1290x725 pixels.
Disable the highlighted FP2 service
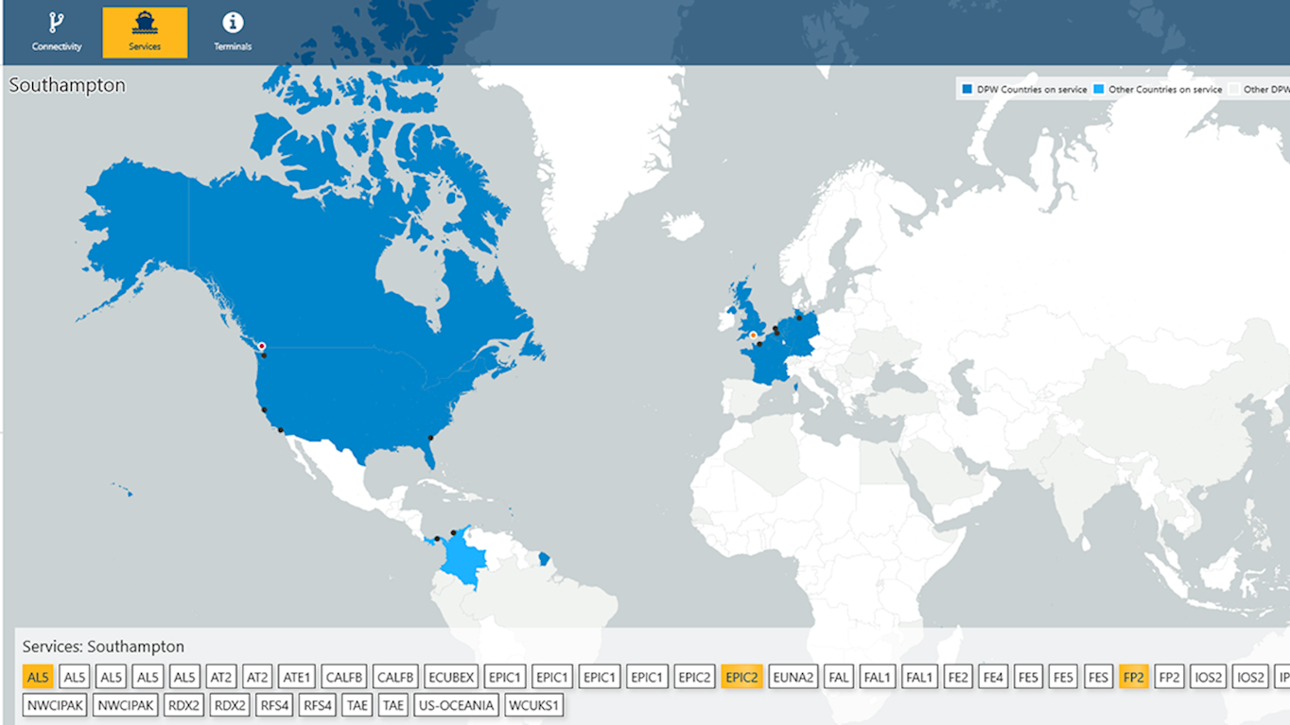[1133, 677]
